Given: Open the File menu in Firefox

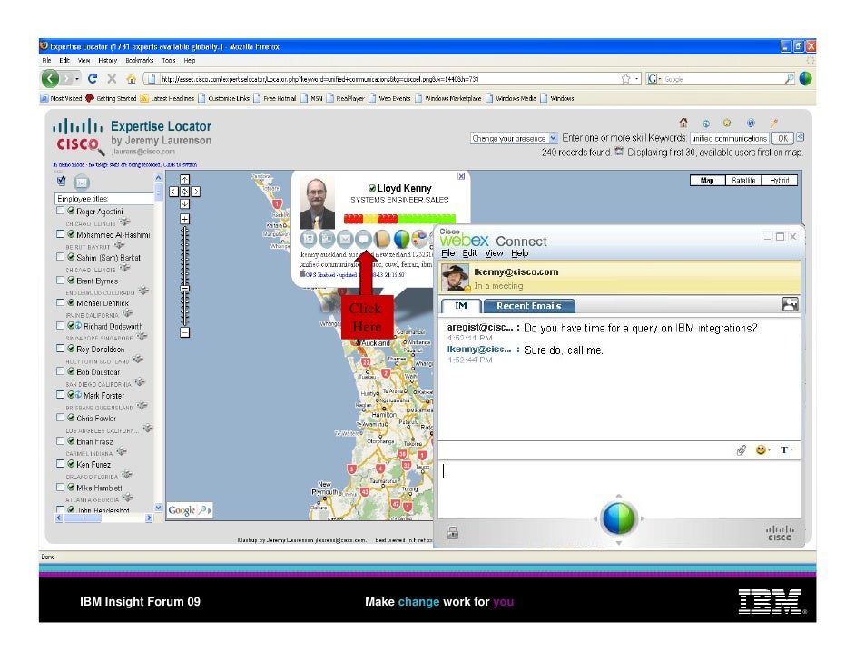Looking at the screenshot, I should (x=46, y=61).
